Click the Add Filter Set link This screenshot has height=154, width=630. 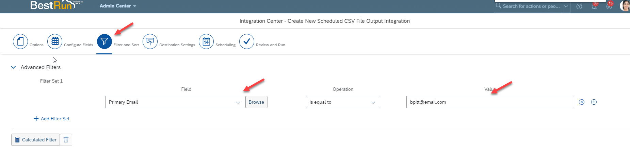click(x=51, y=119)
